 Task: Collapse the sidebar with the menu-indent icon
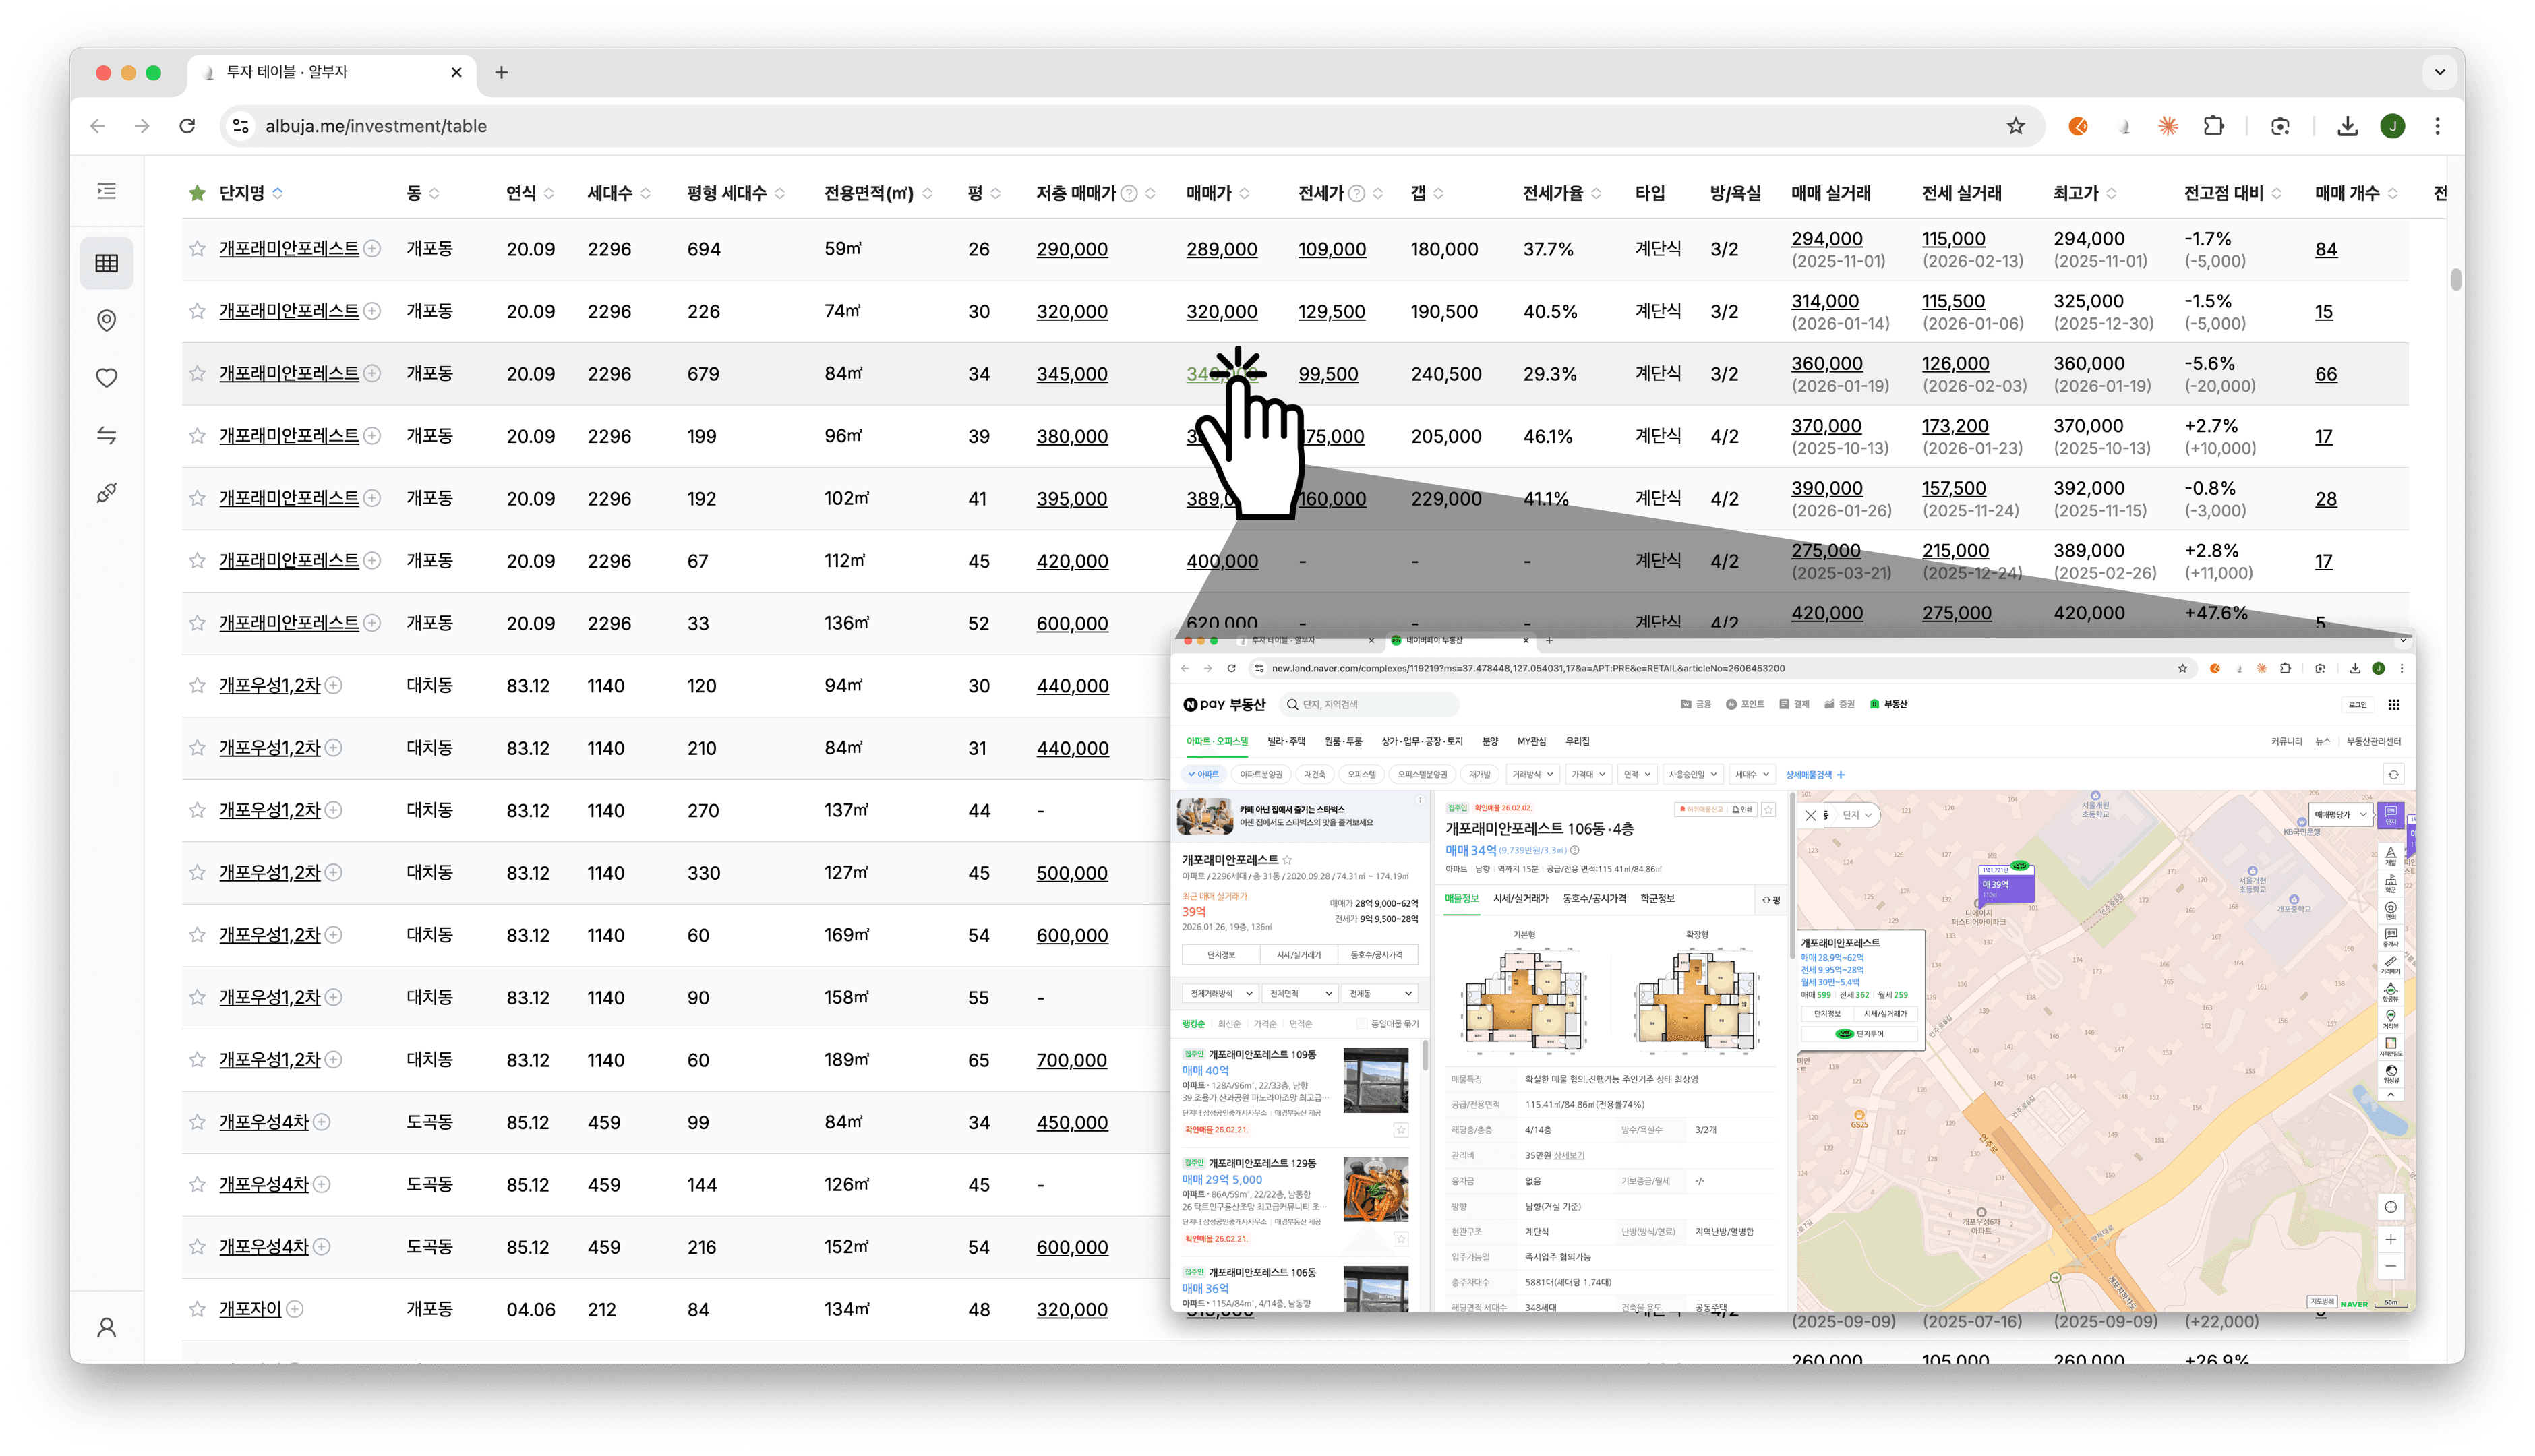coord(107,191)
